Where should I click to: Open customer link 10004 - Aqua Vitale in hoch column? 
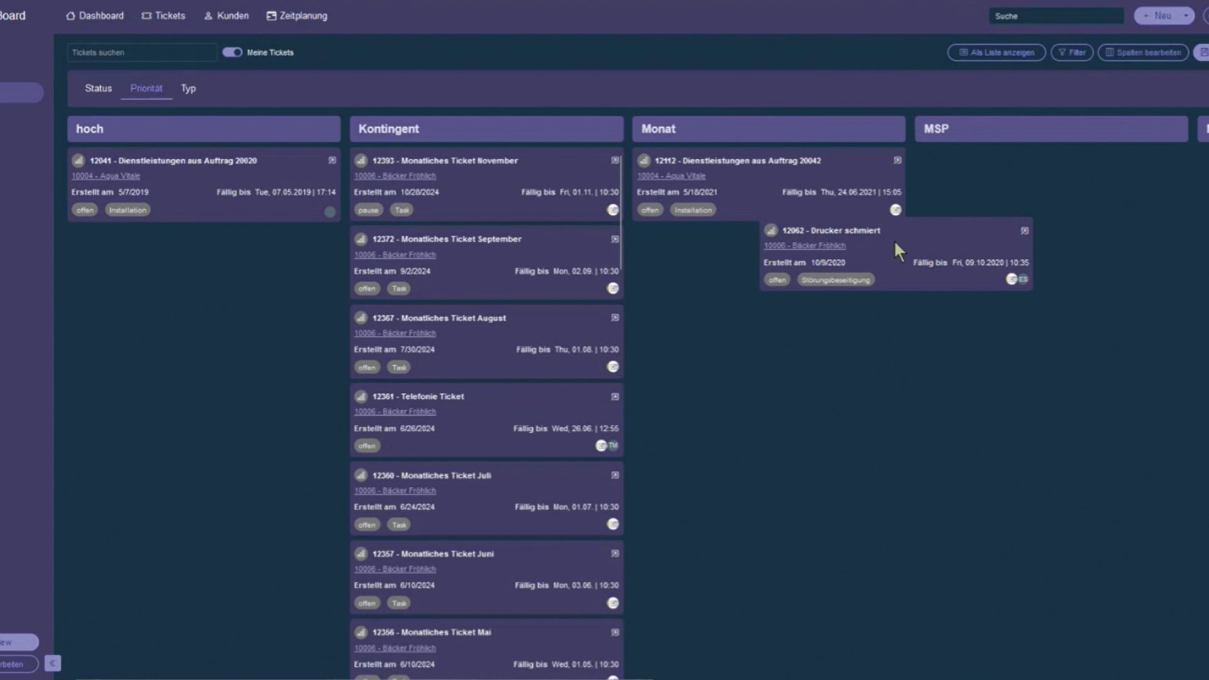coord(105,176)
